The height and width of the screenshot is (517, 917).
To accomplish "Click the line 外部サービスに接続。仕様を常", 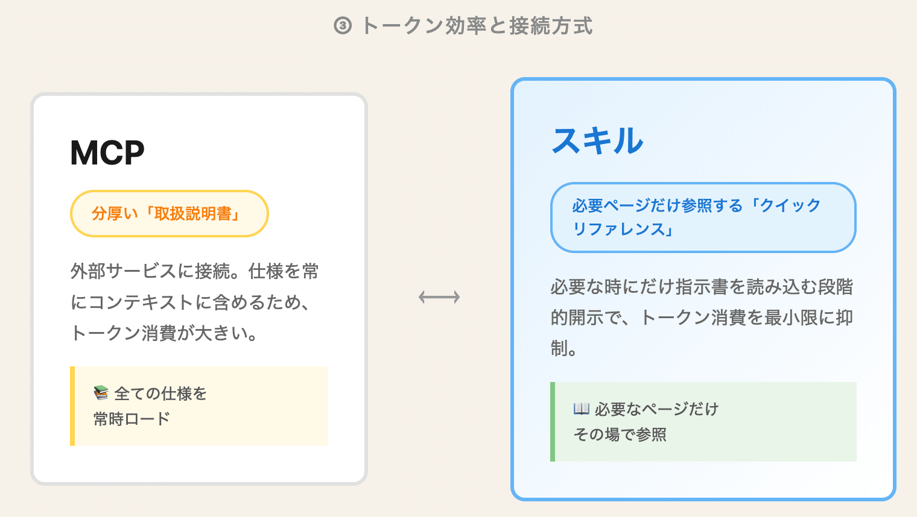I will tap(194, 272).
